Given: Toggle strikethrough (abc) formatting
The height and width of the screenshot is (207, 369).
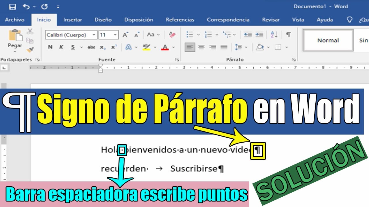Looking at the screenshot, I should point(91,47).
